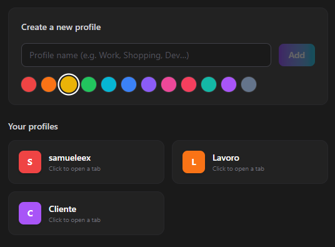Click the red S avatar icon
This screenshot has height=247, width=335.
pyautogui.click(x=30, y=162)
